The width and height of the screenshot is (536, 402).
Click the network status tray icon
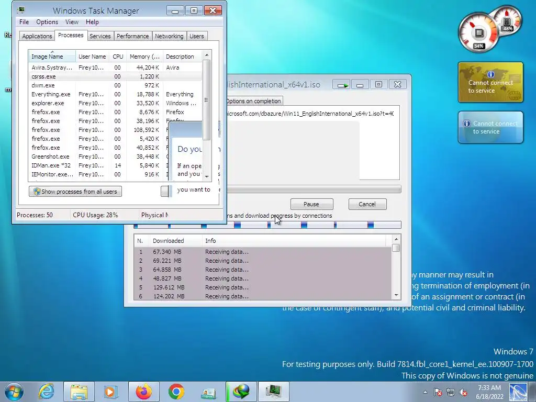(451, 392)
